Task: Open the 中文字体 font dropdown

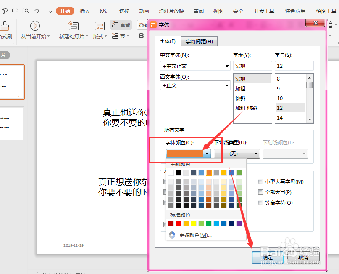Action: pyautogui.click(x=228, y=66)
